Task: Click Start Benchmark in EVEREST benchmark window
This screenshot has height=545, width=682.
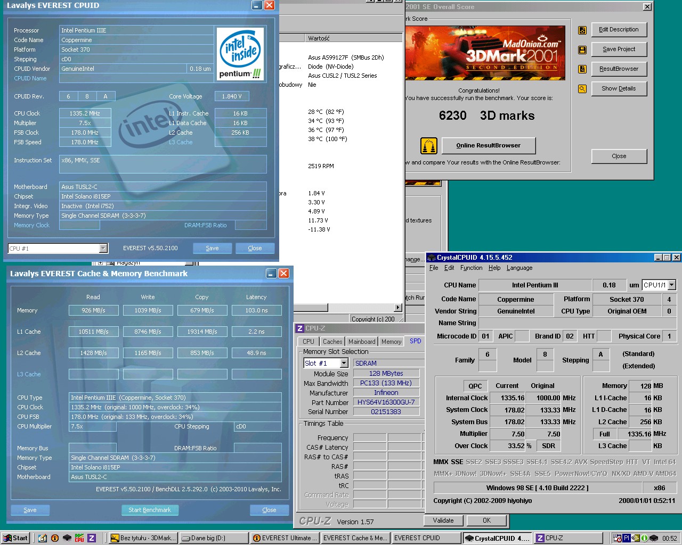Action: coord(150,510)
